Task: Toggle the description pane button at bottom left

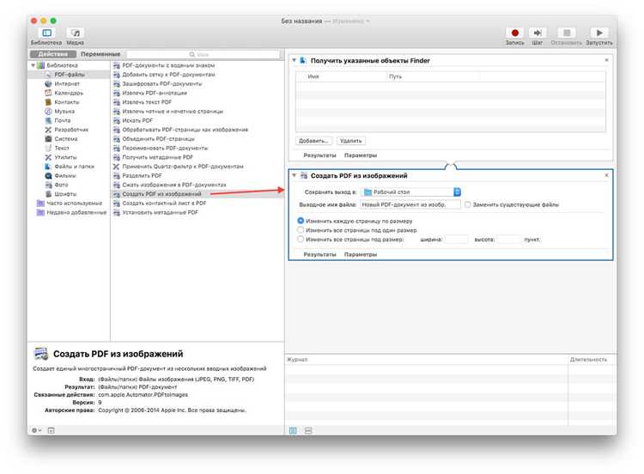Action: pos(51,430)
